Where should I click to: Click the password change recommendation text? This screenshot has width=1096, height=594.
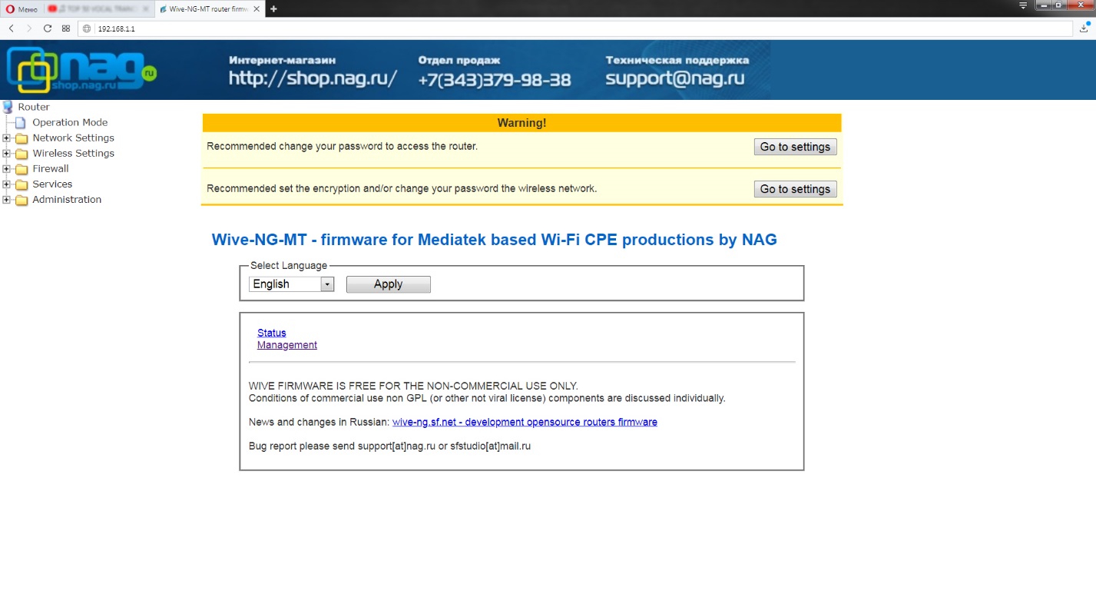click(x=342, y=146)
